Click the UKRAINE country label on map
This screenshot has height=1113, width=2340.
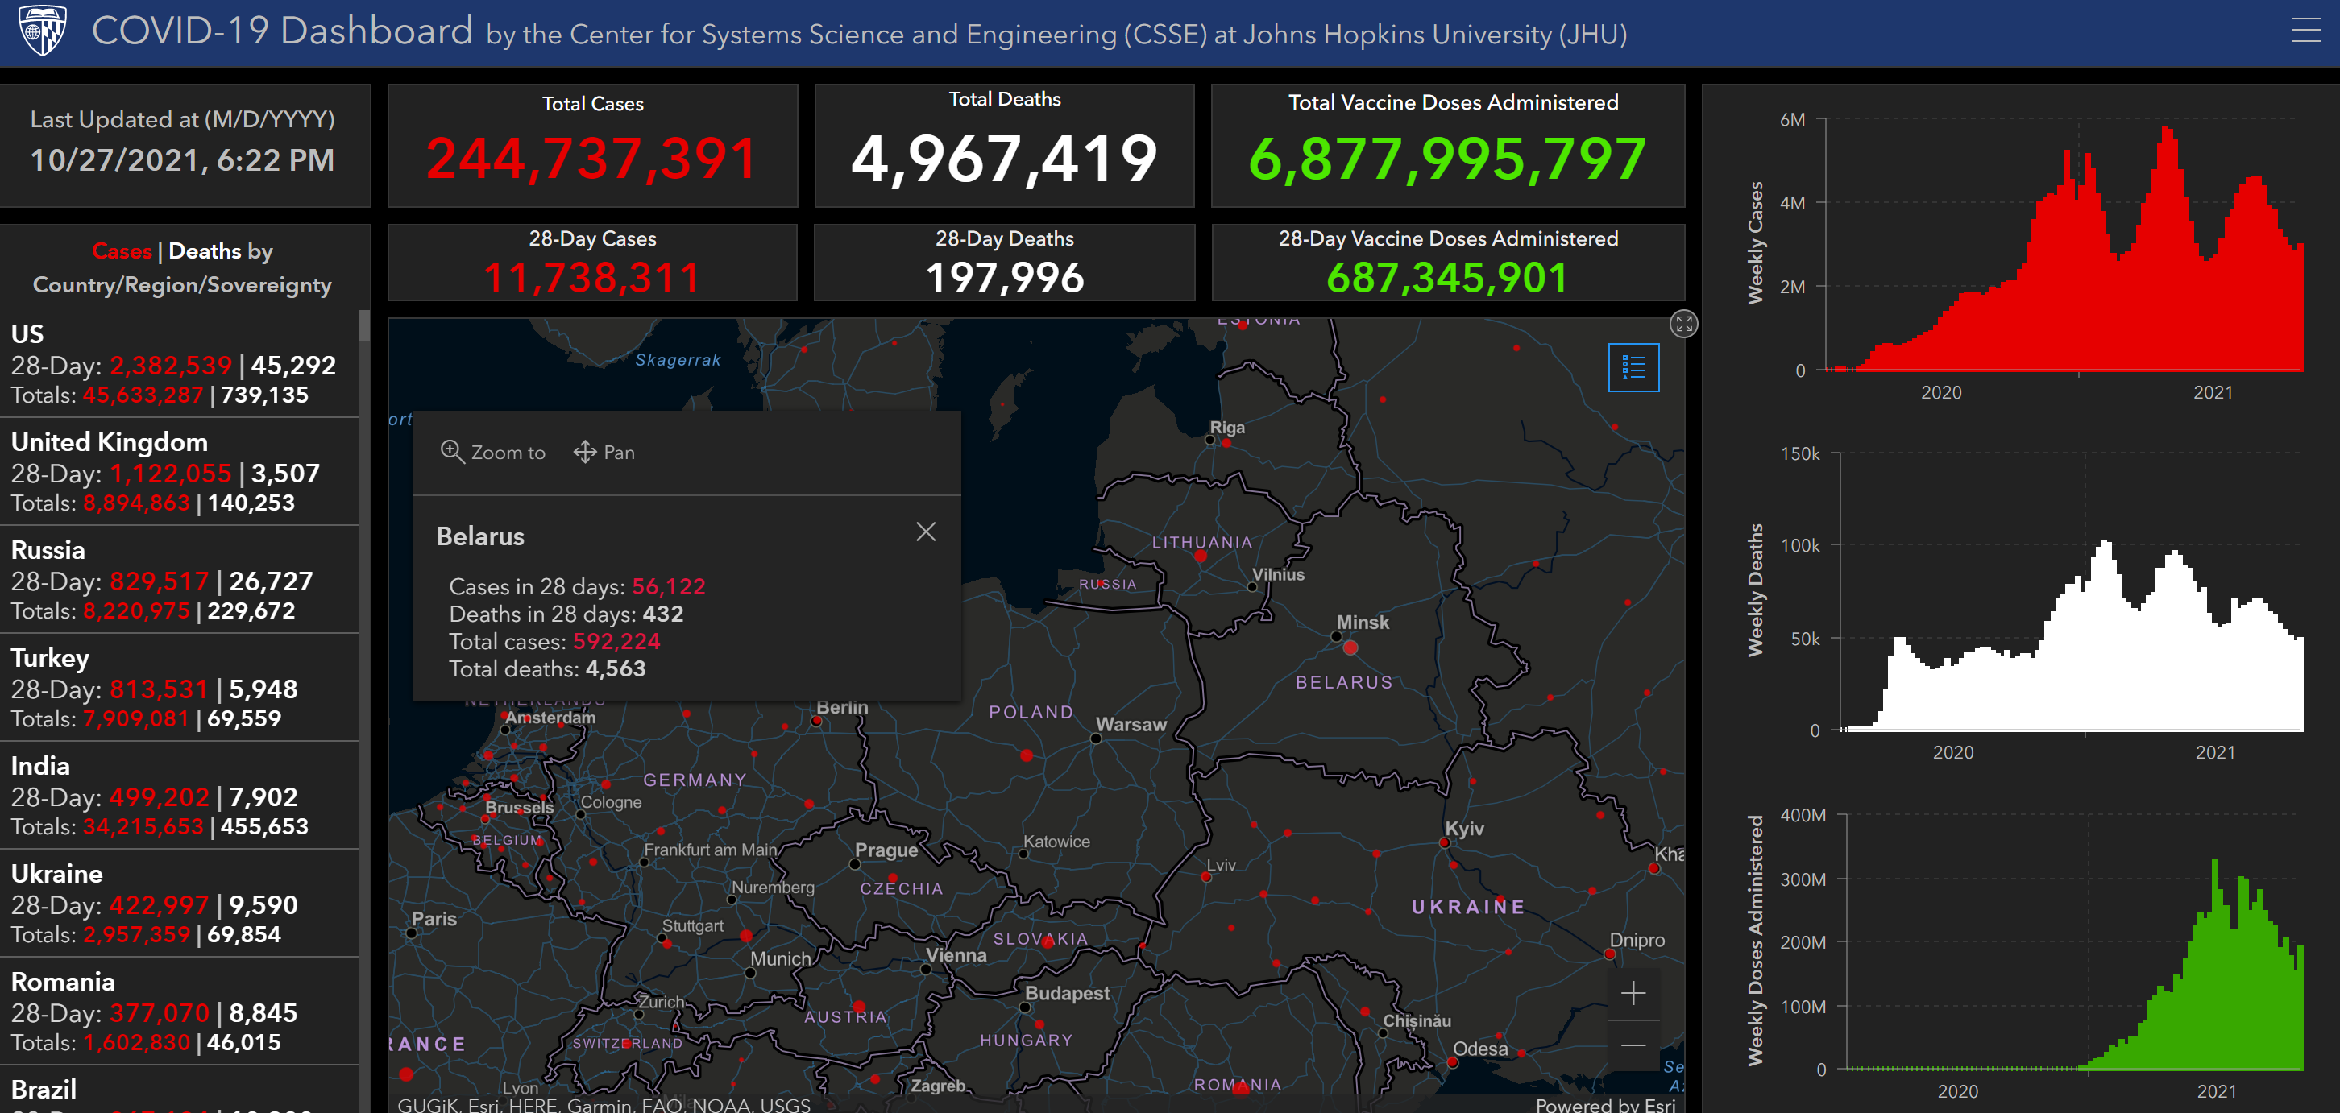pyautogui.click(x=1468, y=906)
